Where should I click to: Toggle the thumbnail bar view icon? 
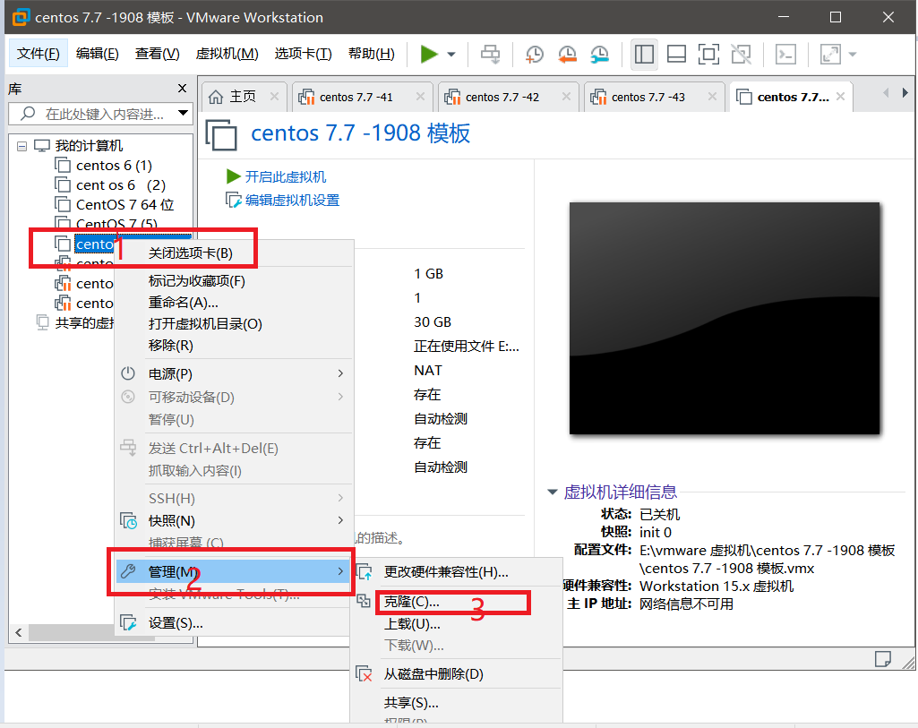676,55
